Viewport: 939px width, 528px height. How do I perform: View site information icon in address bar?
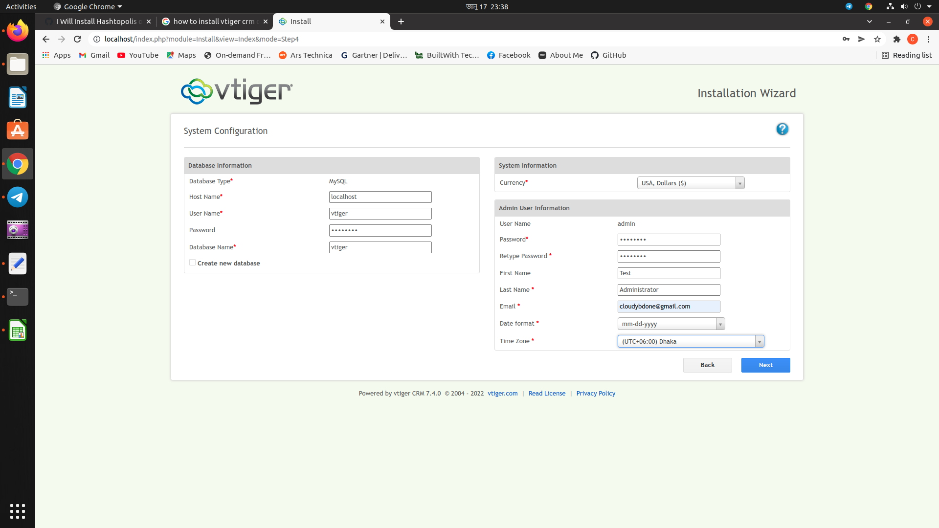coord(97,39)
